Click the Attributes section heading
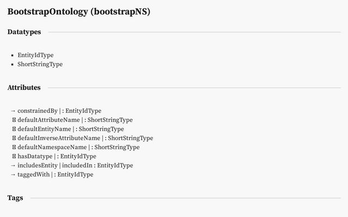The height and width of the screenshot is (217, 348). click(24, 87)
